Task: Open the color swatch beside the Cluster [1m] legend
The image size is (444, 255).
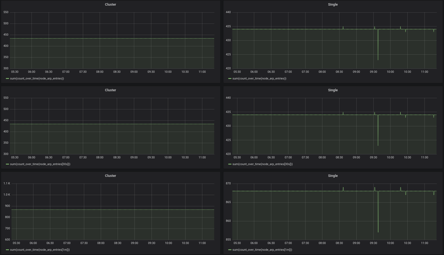Action: pos(7,250)
